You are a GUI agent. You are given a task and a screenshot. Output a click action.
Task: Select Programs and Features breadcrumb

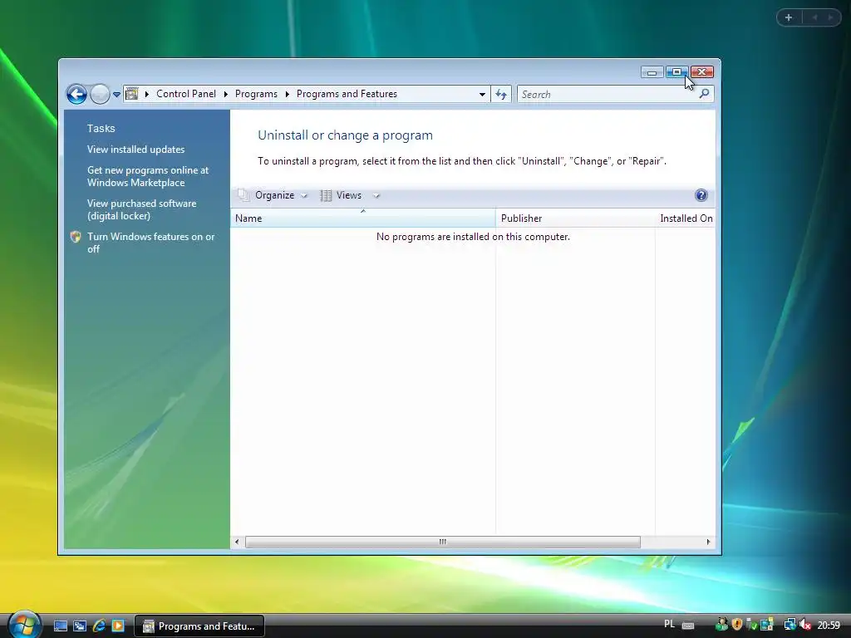click(347, 94)
